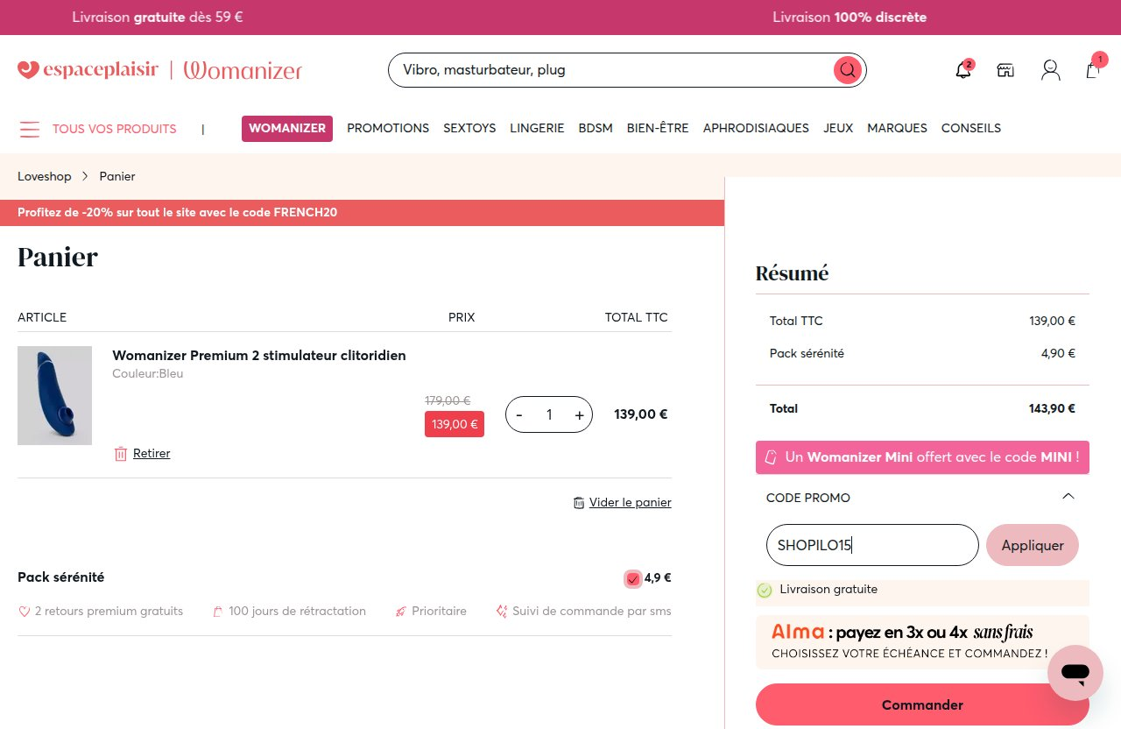The height and width of the screenshot is (729, 1121).
Task: Open the SEXTOYS menu
Action: [x=469, y=128]
